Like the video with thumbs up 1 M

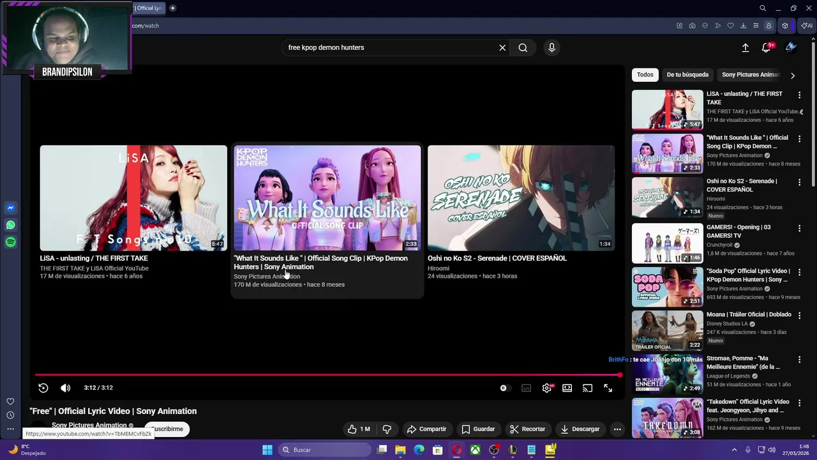point(359,429)
